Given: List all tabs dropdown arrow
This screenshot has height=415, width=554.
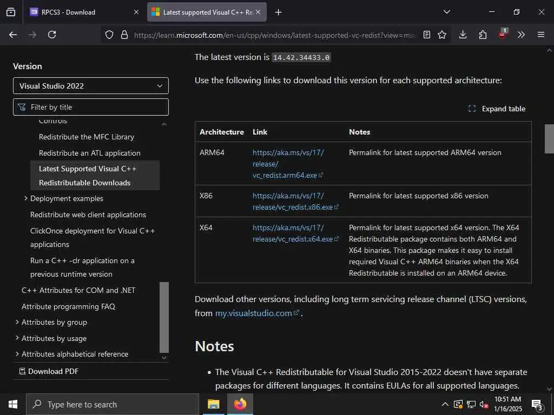Looking at the screenshot, I should (x=447, y=12).
